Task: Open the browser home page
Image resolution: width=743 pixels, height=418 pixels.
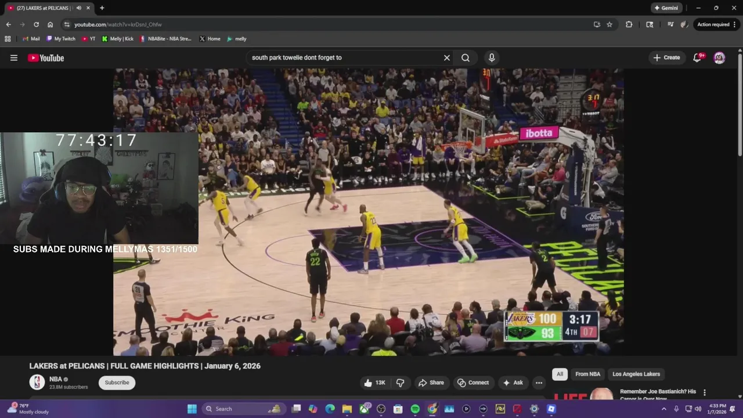Action: 51,24
